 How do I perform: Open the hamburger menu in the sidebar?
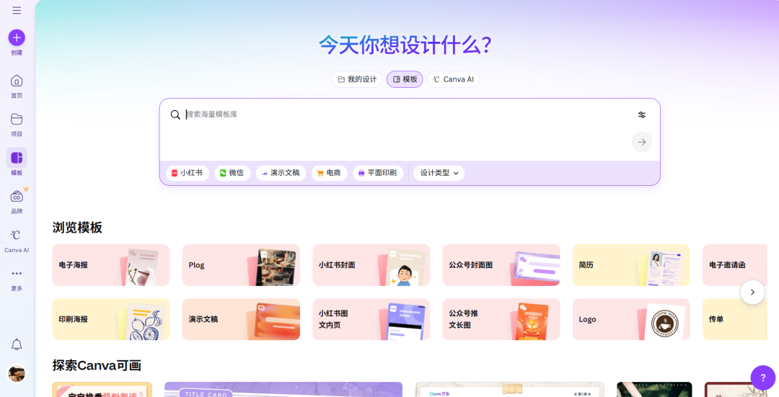(17, 11)
